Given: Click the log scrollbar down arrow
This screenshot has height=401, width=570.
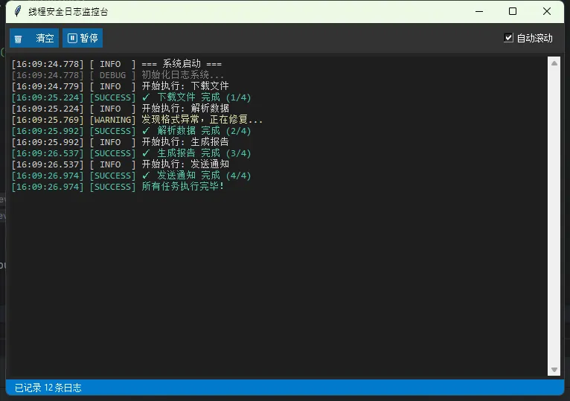Looking at the screenshot, I should point(554,370).
